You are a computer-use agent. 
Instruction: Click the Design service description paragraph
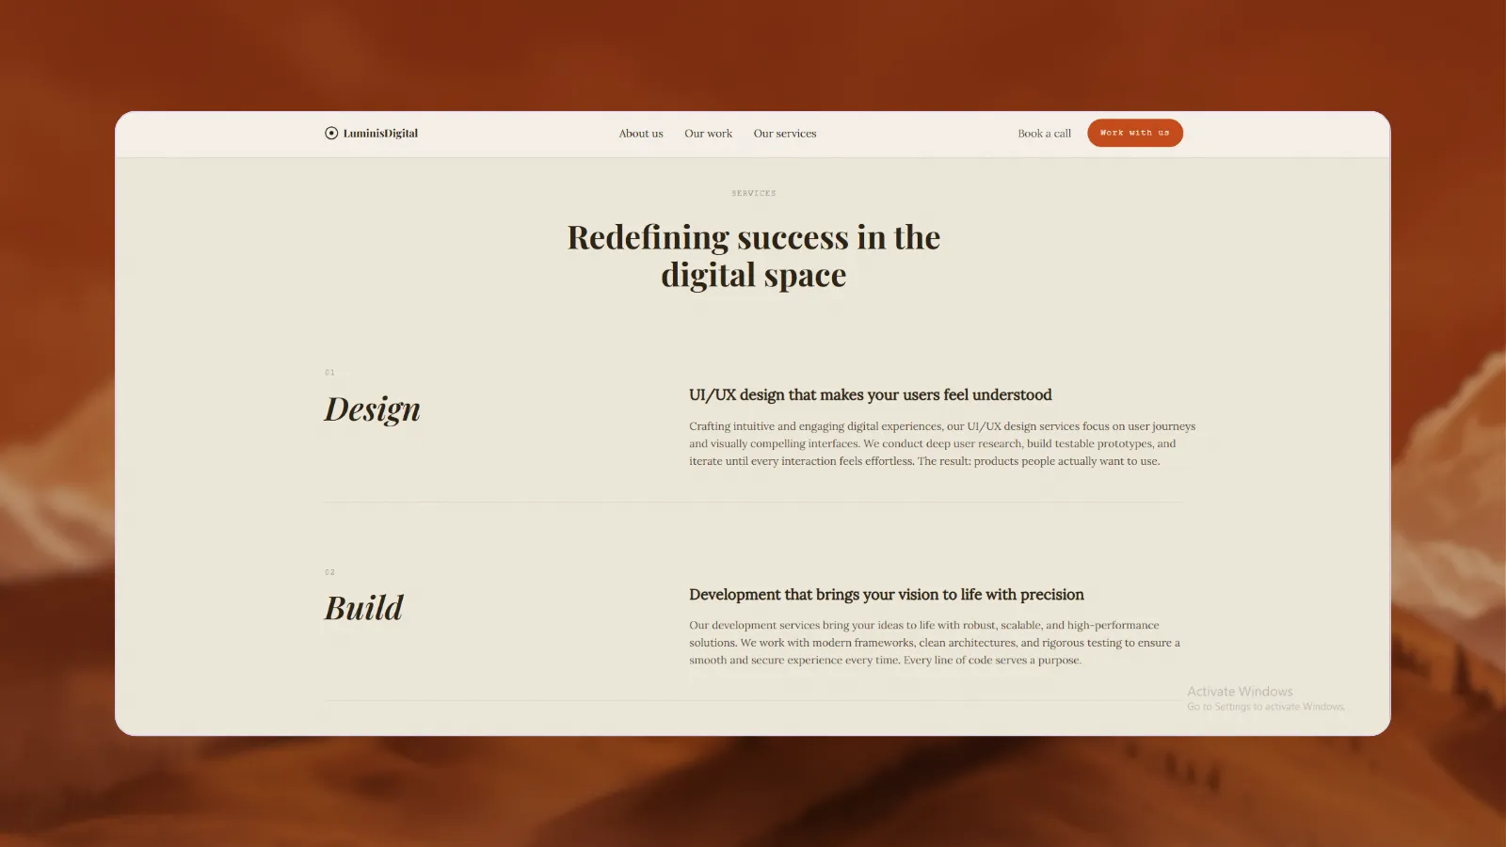click(x=941, y=443)
